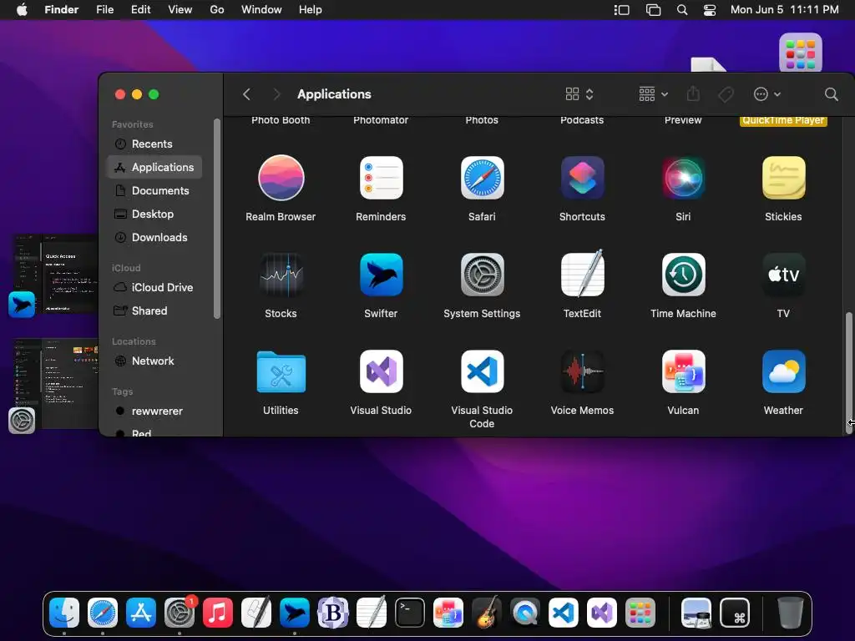Open the File menu
The width and height of the screenshot is (855, 641).
104,10
